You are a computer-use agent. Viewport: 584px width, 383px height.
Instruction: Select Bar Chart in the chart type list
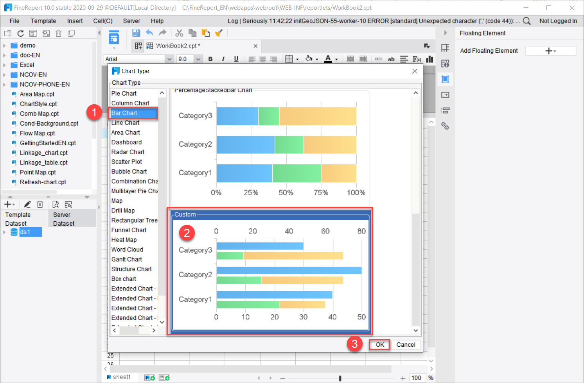click(133, 113)
